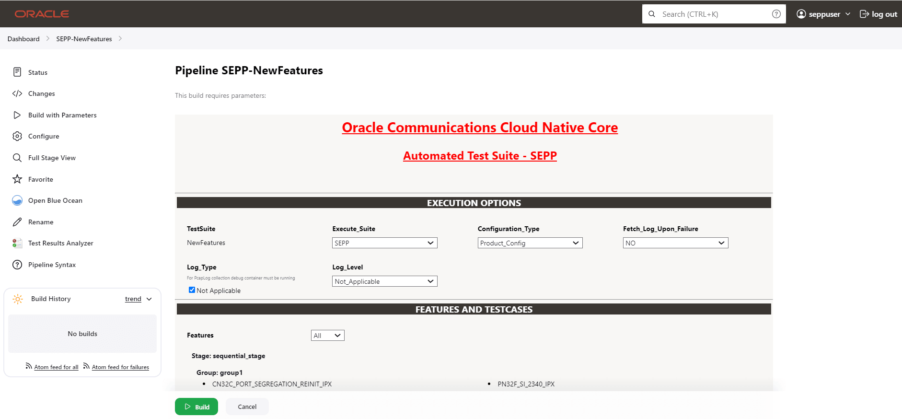902x419 pixels.
Task: Open the Execute_Suite dropdown
Action: coord(385,243)
